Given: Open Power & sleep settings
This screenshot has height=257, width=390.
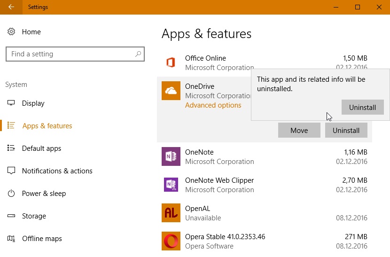Looking at the screenshot, I should 44,194.
